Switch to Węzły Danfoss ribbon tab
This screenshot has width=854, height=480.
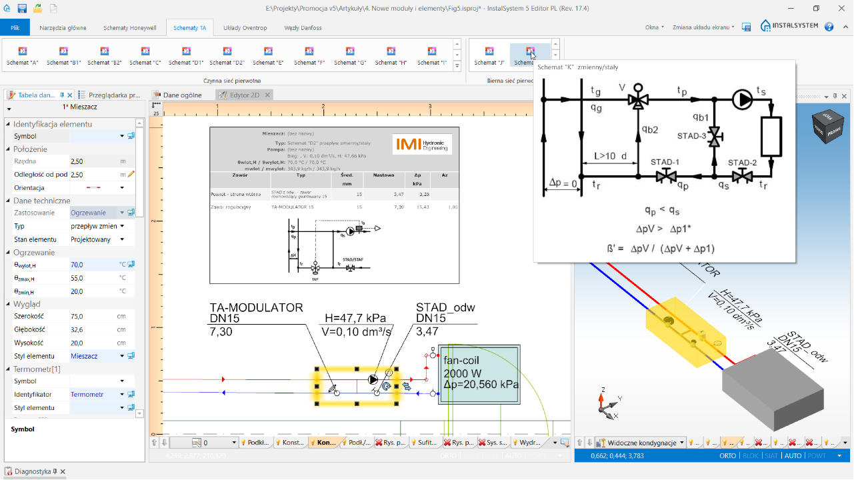[303, 27]
